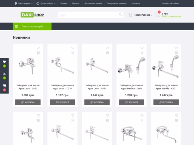Viewport: 194px width, 145px height.
Task: Click the price 1 280 грн.
Action: (x=132, y=95)
